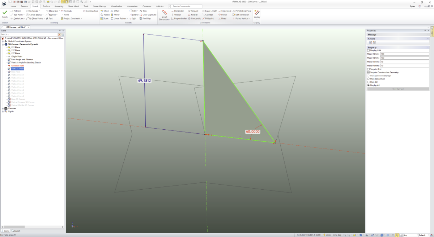
Task: Pick the Ellipse Arc tool
Action: pos(53,11)
